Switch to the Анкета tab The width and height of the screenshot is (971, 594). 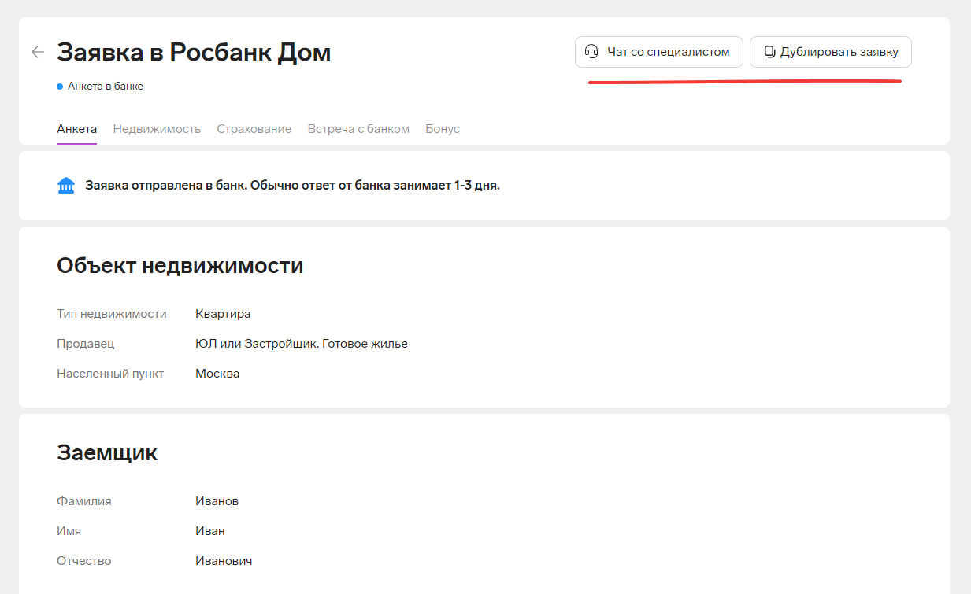(x=77, y=129)
